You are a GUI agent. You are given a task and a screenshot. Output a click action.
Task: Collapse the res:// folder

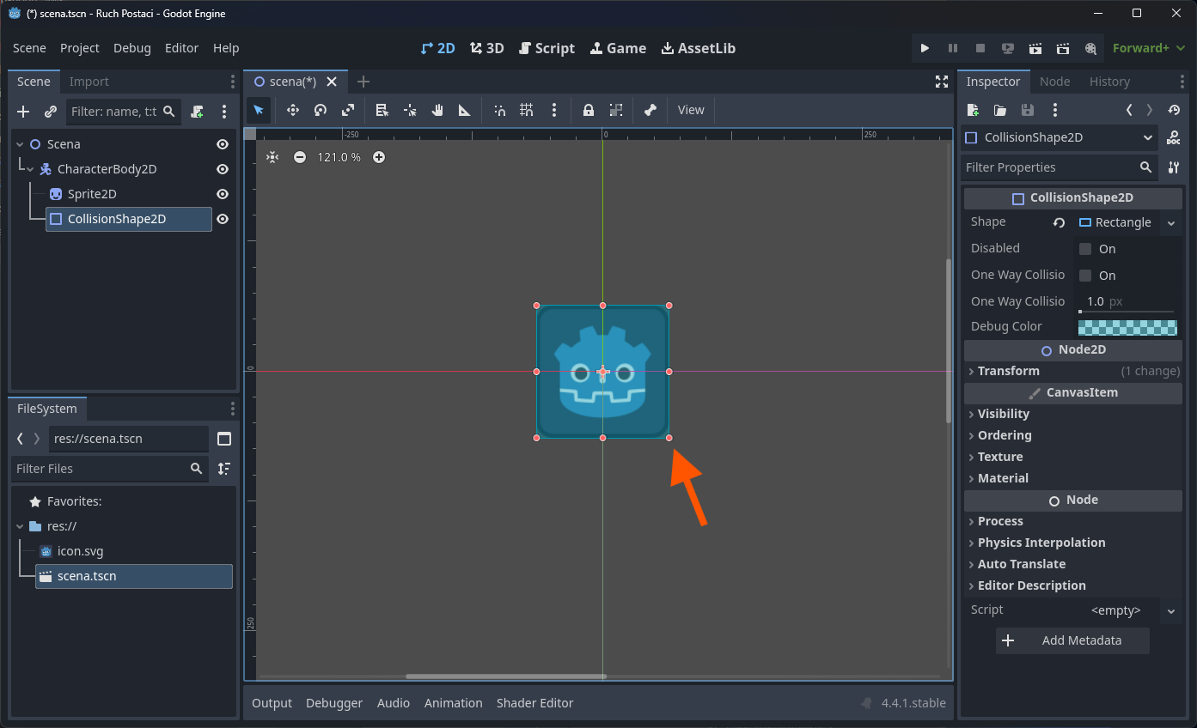21,526
